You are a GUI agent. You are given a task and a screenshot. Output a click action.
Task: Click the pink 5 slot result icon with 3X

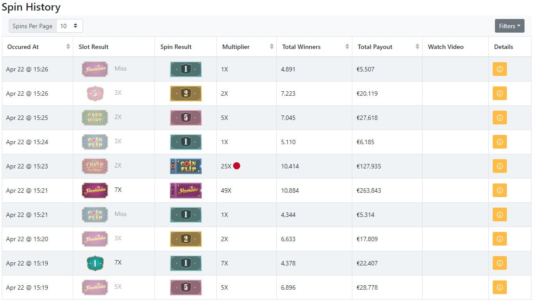click(x=95, y=93)
